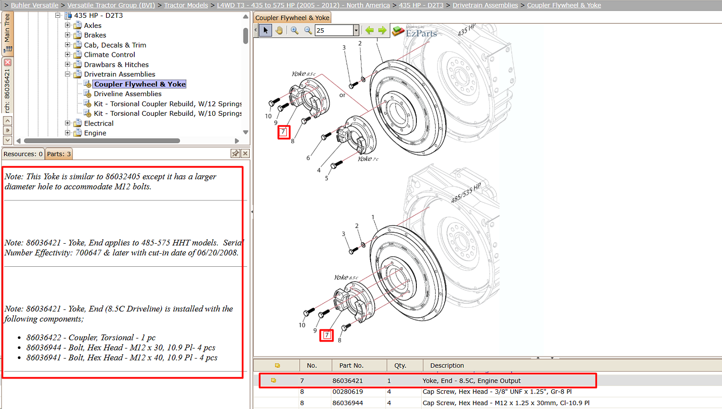
Task: Click the Drivetrain Assemblies folder icon
Action: (x=77, y=74)
